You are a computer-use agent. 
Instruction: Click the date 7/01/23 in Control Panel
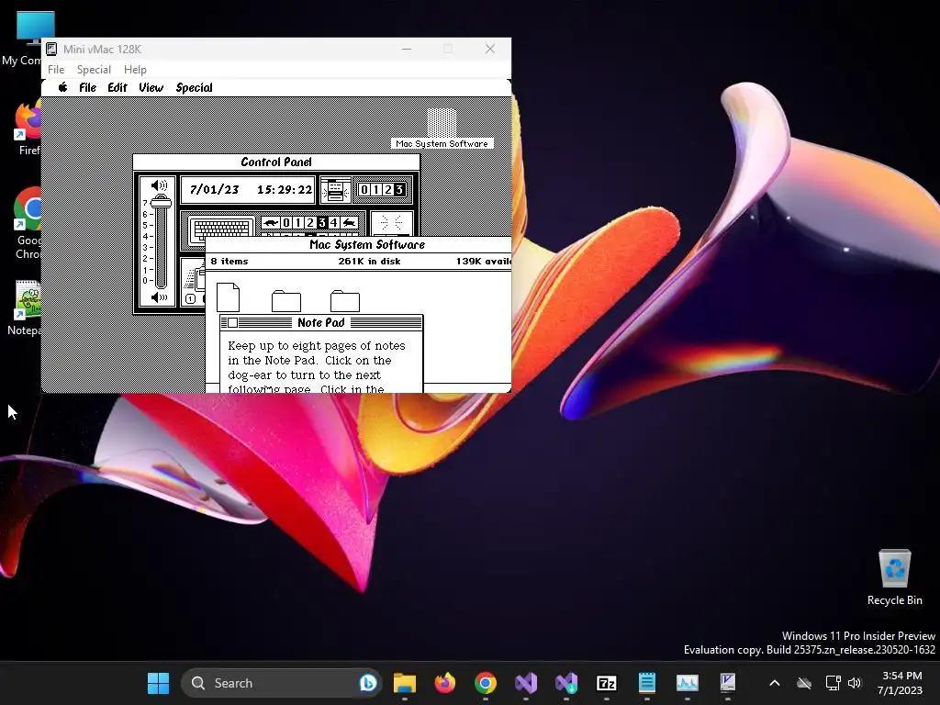(214, 190)
